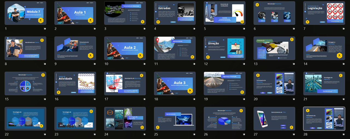The width and height of the screenshot is (350, 139).
Task: Select the 'Economia de Combustível' slide thumbnail
Action: coord(224,13)
